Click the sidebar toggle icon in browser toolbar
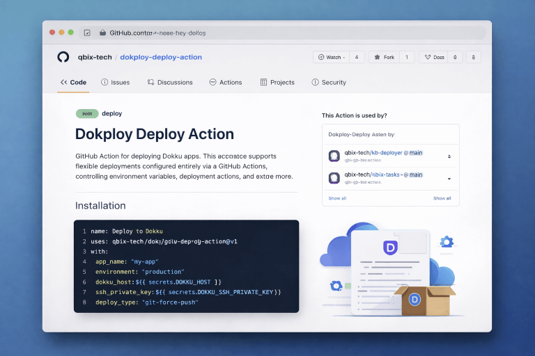535x356 pixels. [x=87, y=33]
